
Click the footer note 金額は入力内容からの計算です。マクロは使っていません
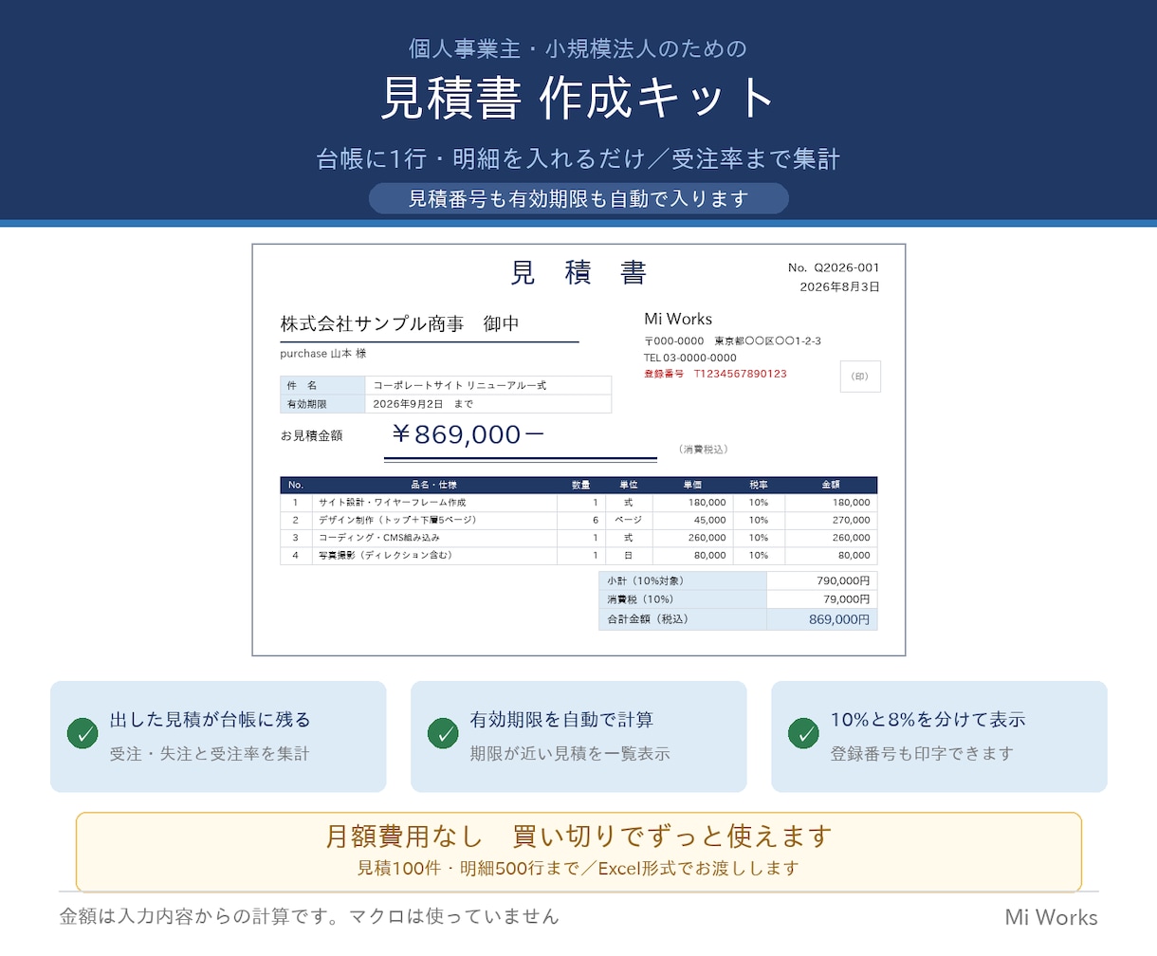pos(309,916)
